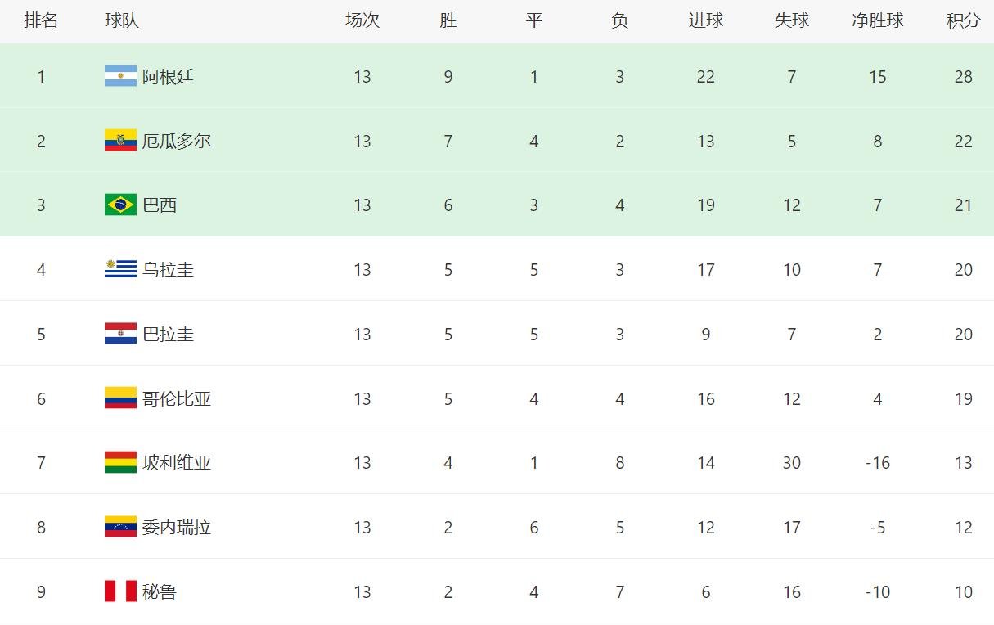Click the 净胜球 column header
Viewport: 994px width, 625px height.
point(877,20)
